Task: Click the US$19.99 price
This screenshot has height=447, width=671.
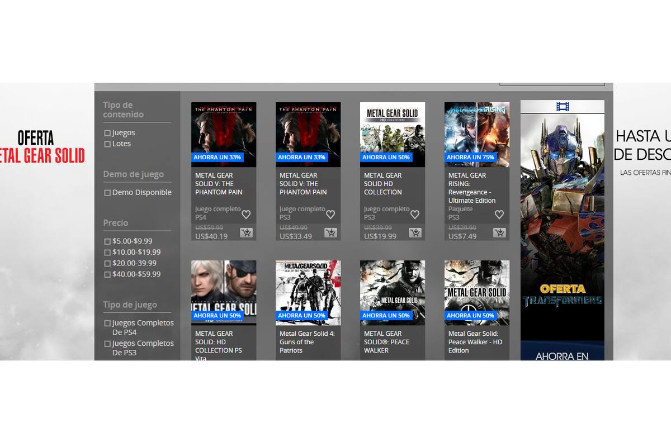Action: [380, 236]
